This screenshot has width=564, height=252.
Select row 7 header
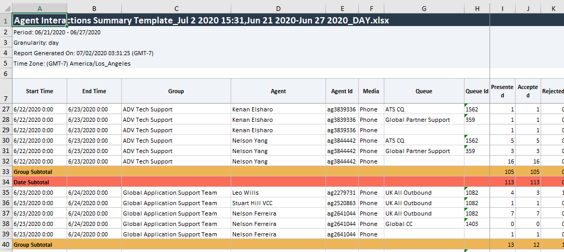tap(6, 91)
